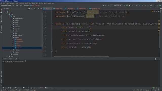Click the editor horizontal scrollbar
The width and height of the screenshot is (162, 91).
pos(82,57)
